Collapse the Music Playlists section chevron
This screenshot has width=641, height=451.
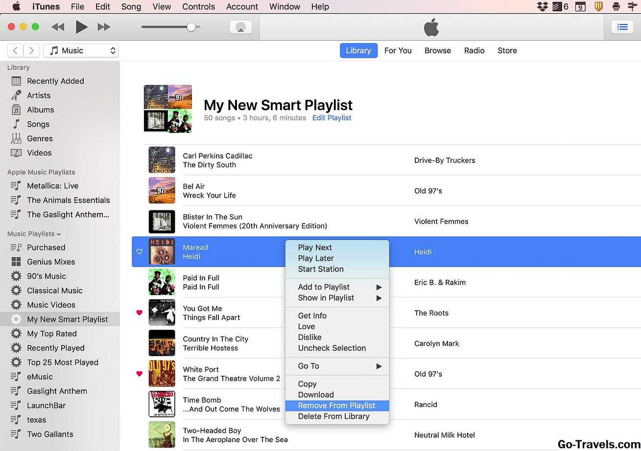[x=59, y=234]
